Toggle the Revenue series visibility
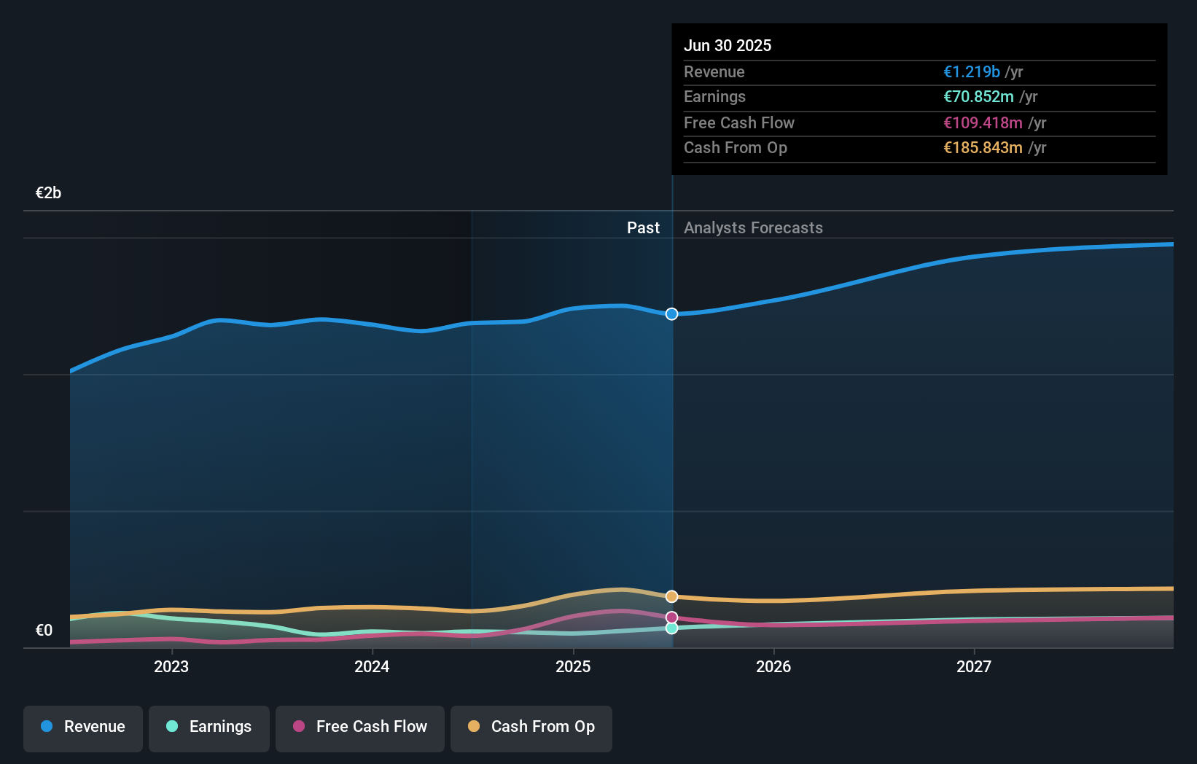 pos(82,727)
